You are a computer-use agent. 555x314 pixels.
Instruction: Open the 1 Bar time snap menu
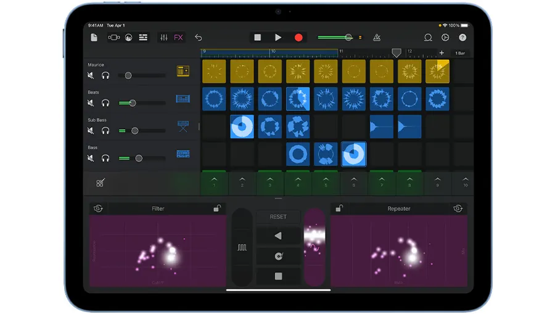click(460, 53)
